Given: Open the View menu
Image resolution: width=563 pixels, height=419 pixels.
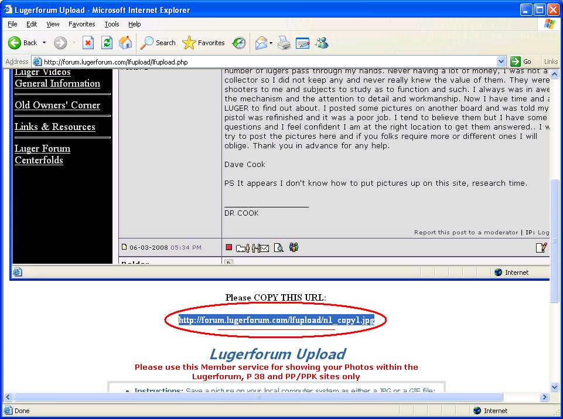Looking at the screenshot, I should click(x=53, y=24).
